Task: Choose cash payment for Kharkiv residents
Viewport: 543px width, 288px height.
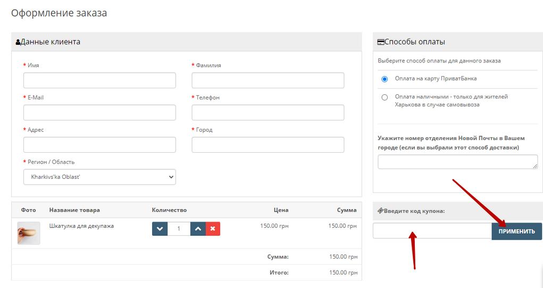Action: (385, 97)
